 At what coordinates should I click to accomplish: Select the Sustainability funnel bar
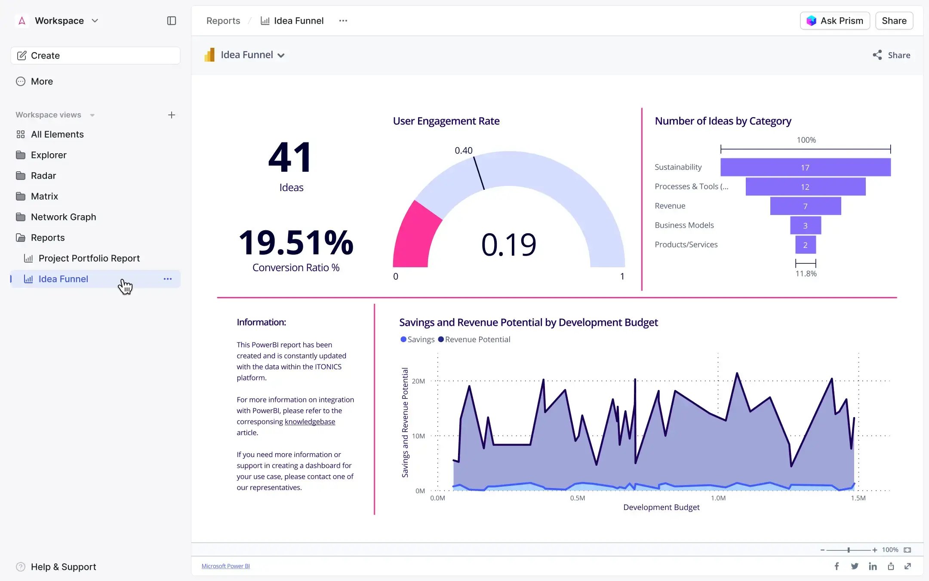pos(806,167)
